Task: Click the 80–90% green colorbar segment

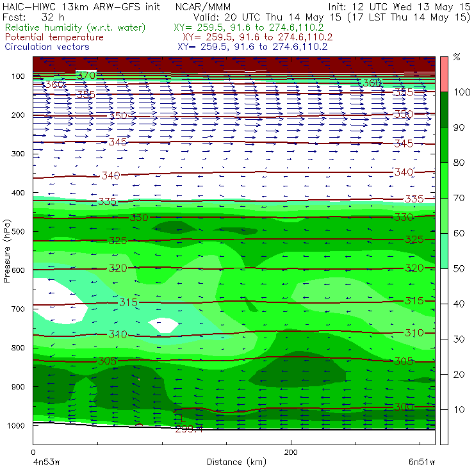Action: coord(444,145)
